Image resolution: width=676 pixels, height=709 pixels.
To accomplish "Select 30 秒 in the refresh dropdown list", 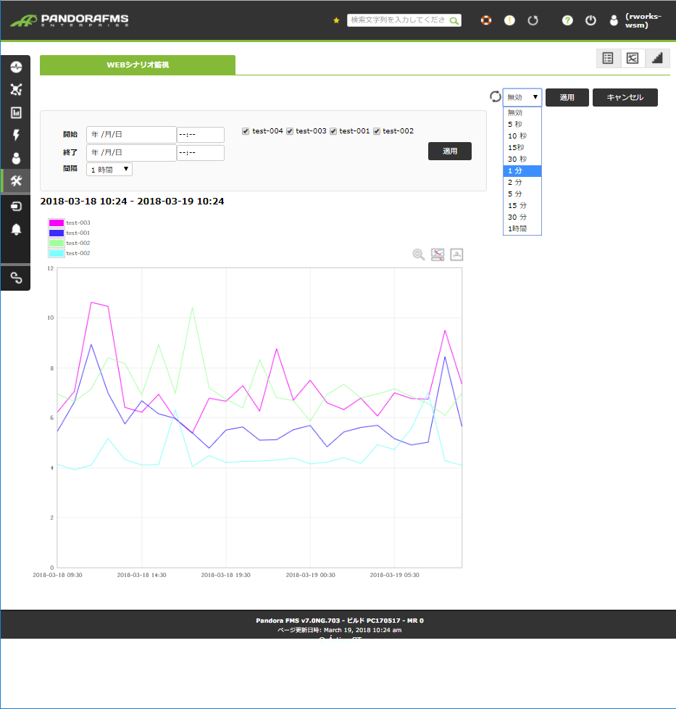I will 522,159.
